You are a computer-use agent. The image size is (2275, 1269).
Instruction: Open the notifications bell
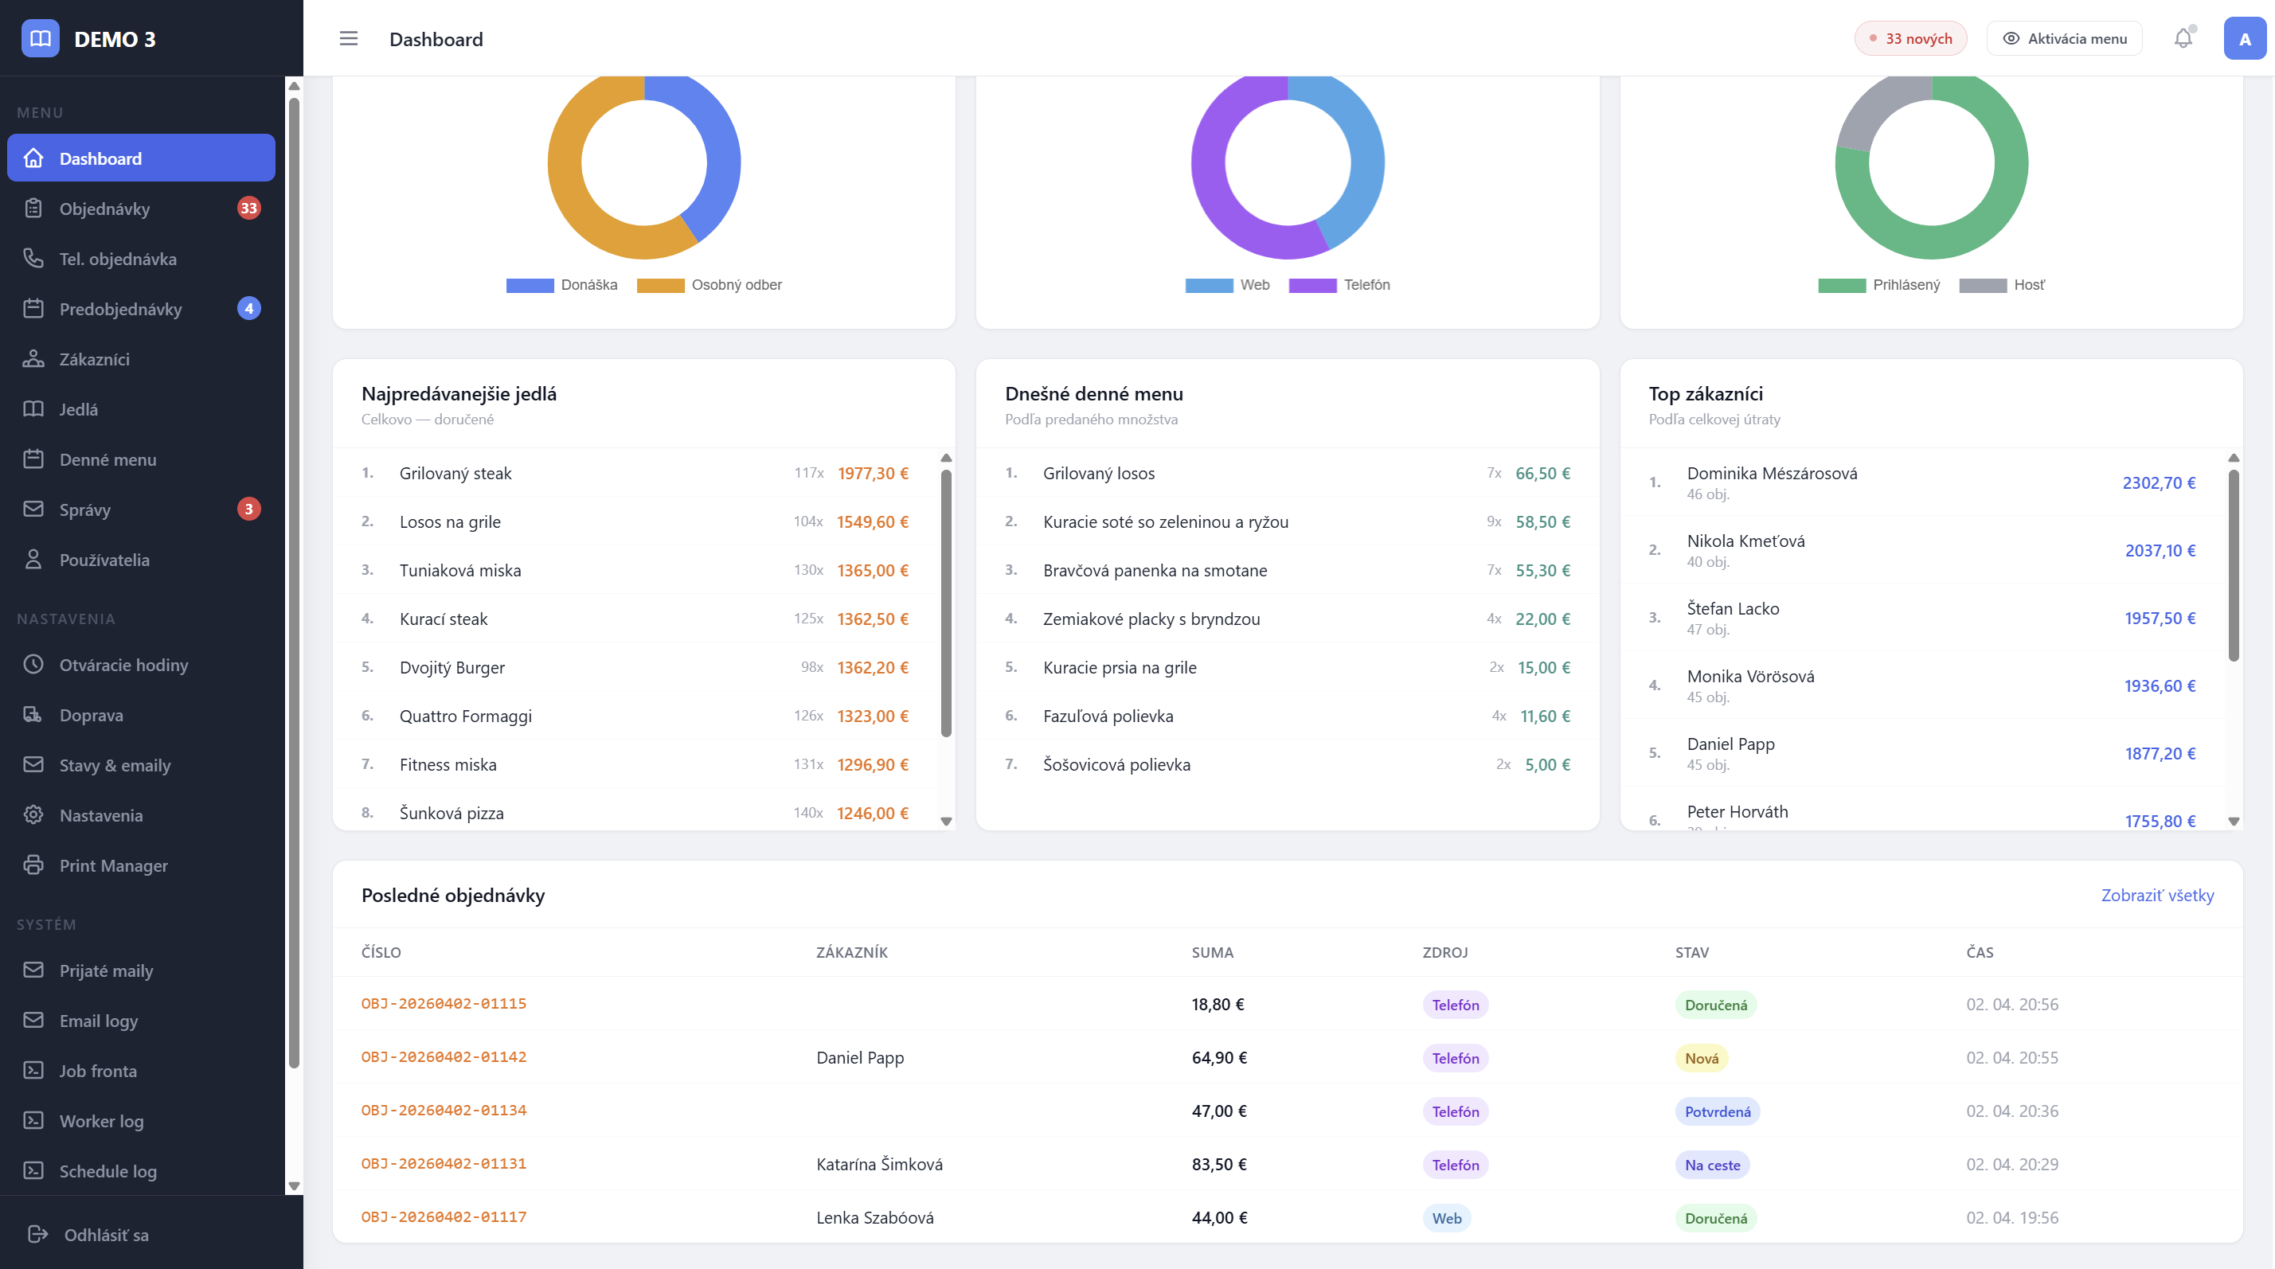2183,39
